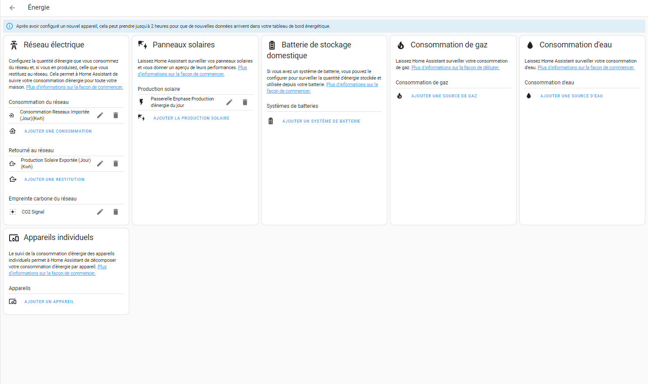Delete Production Solaire Exportée entry
Viewport: 648px width, 384px height.
(x=116, y=164)
